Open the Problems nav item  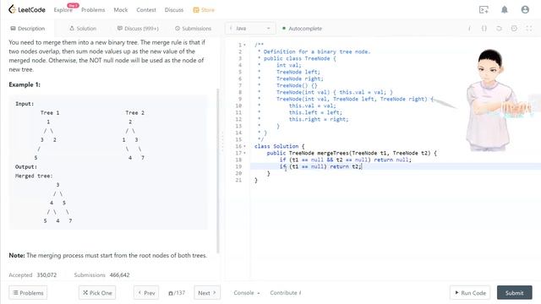tap(93, 10)
